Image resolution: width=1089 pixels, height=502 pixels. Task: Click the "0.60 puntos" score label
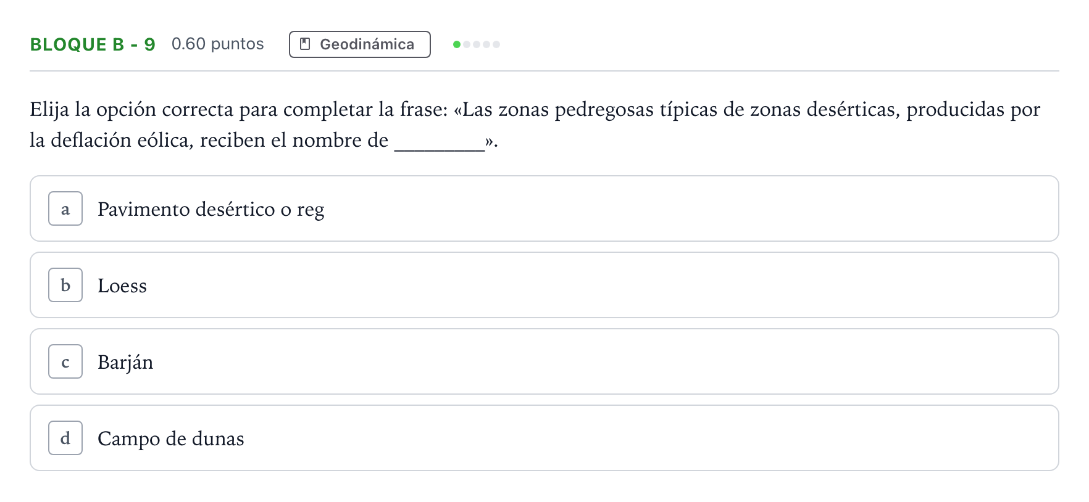tap(218, 44)
